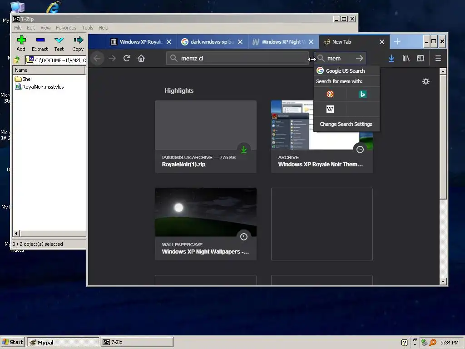The image size is (465, 349).
Task: Open the browser downloads panel
Action: pos(391,58)
